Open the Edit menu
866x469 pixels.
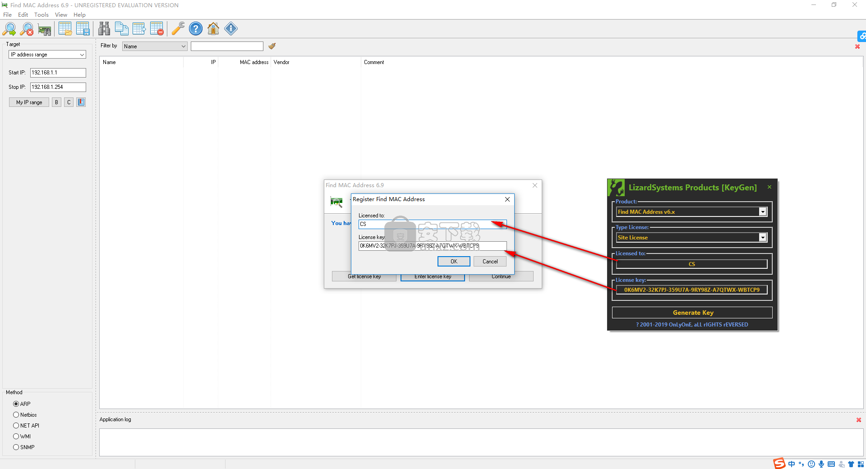click(23, 15)
